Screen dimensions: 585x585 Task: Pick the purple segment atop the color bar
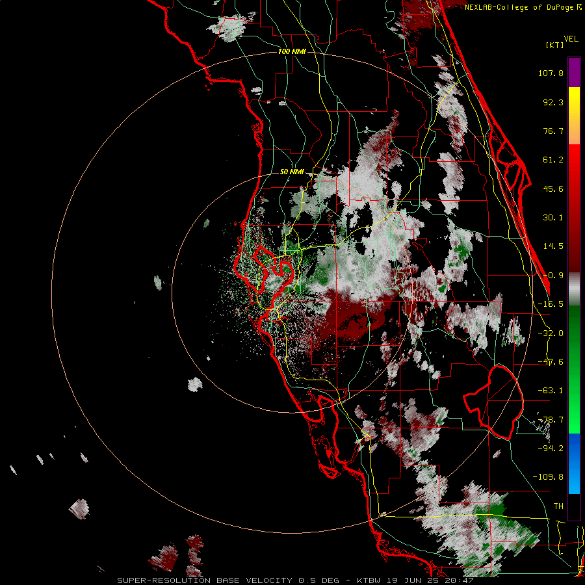point(574,73)
